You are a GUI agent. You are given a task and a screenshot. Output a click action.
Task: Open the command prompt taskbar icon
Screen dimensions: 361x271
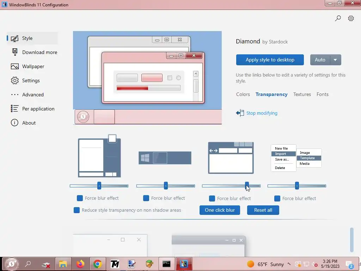coord(166,264)
